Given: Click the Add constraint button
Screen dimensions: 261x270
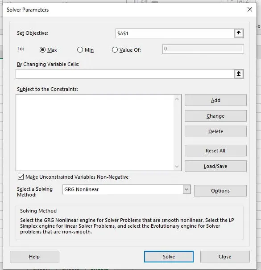Looking at the screenshot, I should tap(215, 100).
